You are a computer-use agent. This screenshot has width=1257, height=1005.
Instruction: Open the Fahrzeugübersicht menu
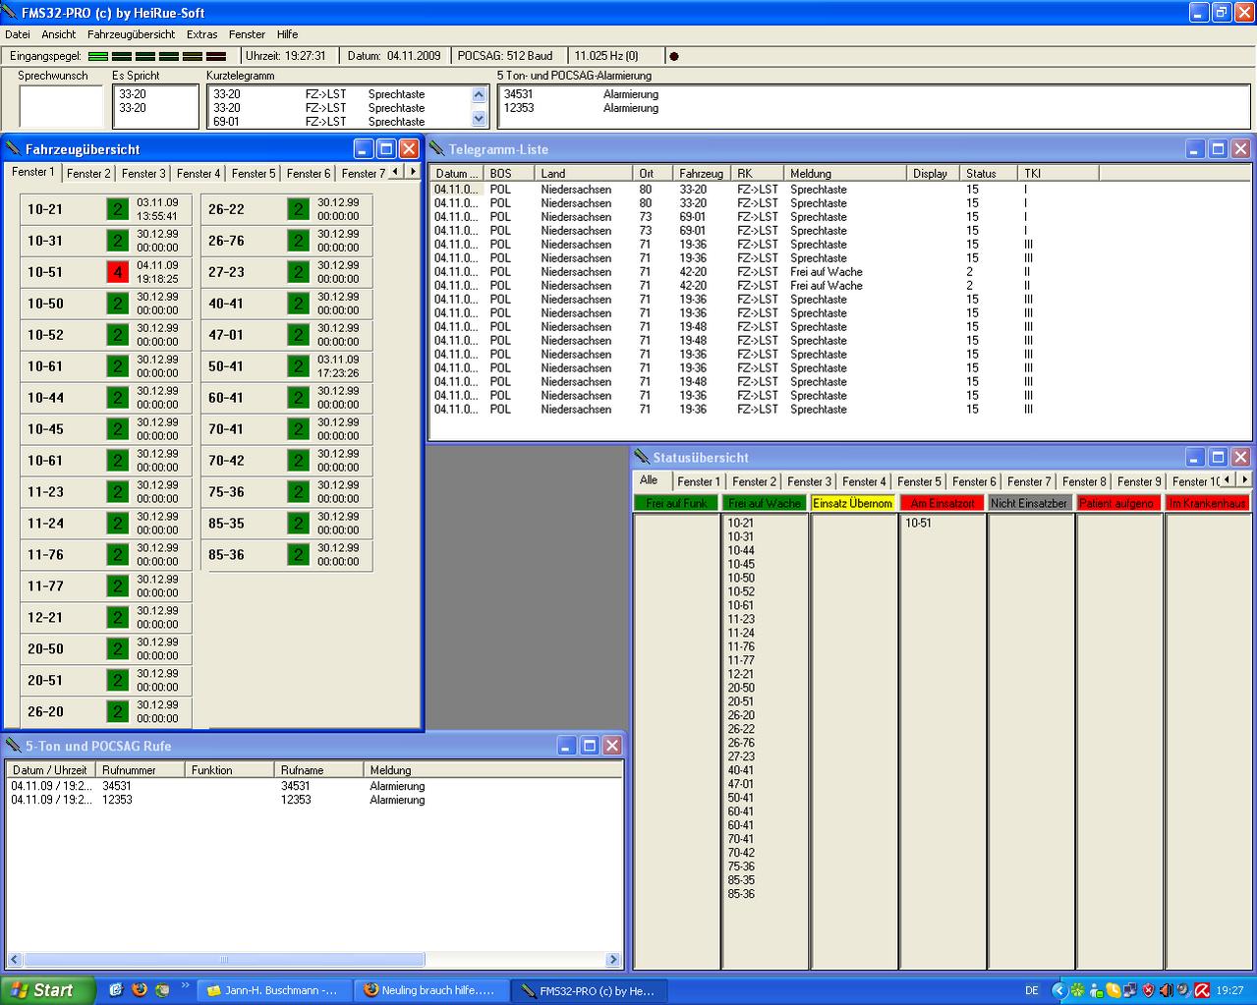131,34
